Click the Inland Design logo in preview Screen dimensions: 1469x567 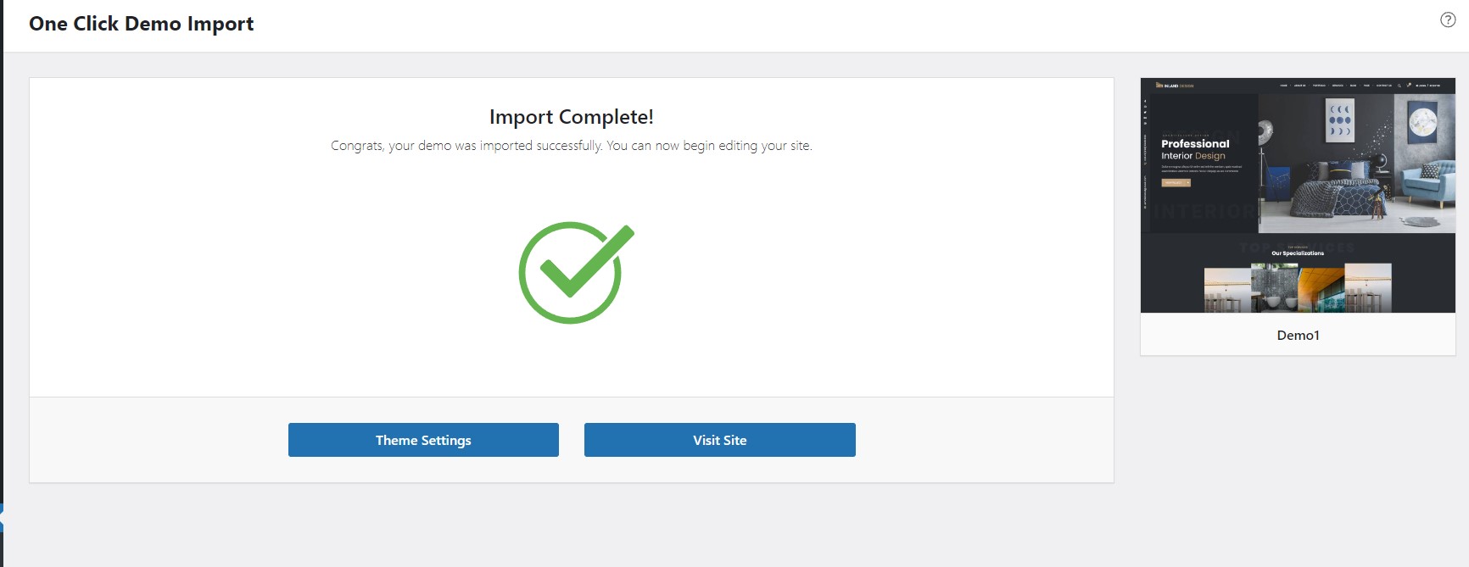click(1175, 86)
